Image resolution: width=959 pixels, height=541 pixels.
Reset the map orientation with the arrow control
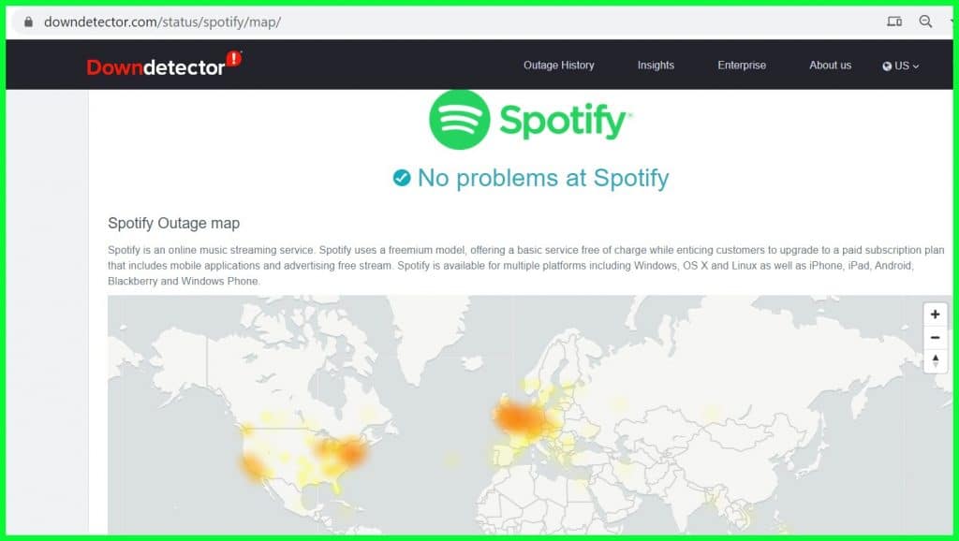click(x=935, y=360)
